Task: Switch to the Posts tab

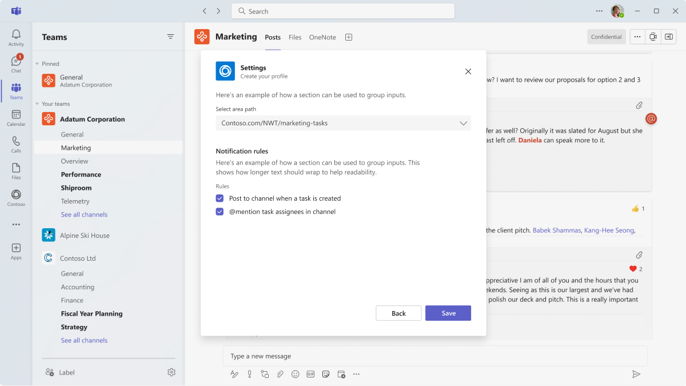Action: click(x=273, y=37)
